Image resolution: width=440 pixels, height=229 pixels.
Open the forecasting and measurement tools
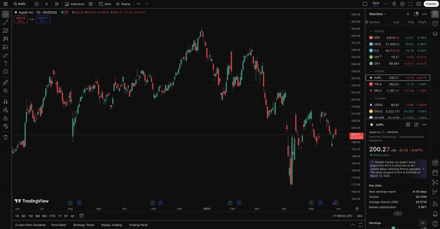6,47
